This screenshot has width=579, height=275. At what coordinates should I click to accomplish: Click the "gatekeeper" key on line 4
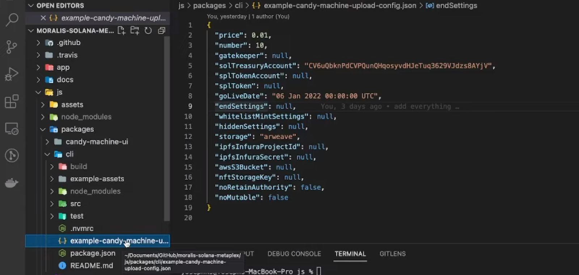coord(239,56)
